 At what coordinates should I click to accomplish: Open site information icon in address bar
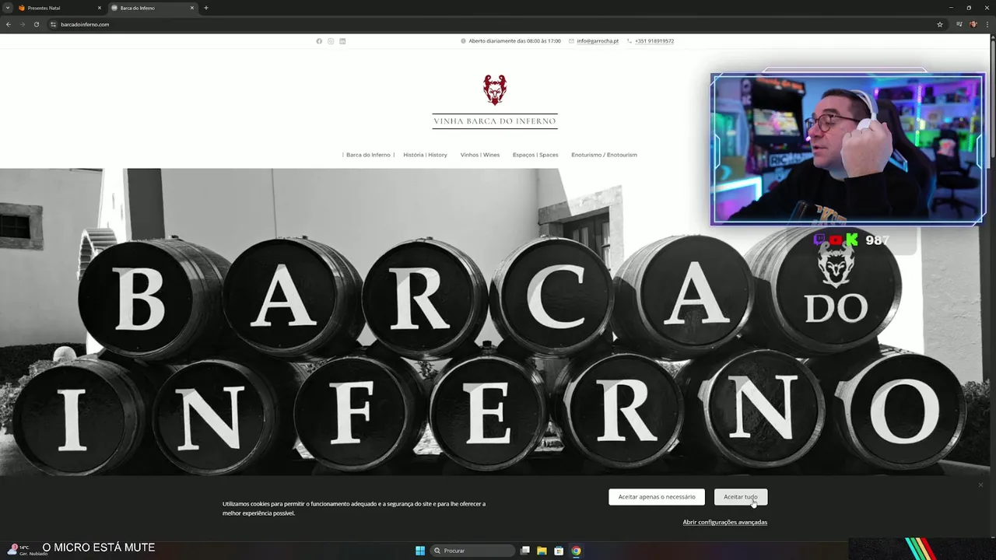pos(54,24)
